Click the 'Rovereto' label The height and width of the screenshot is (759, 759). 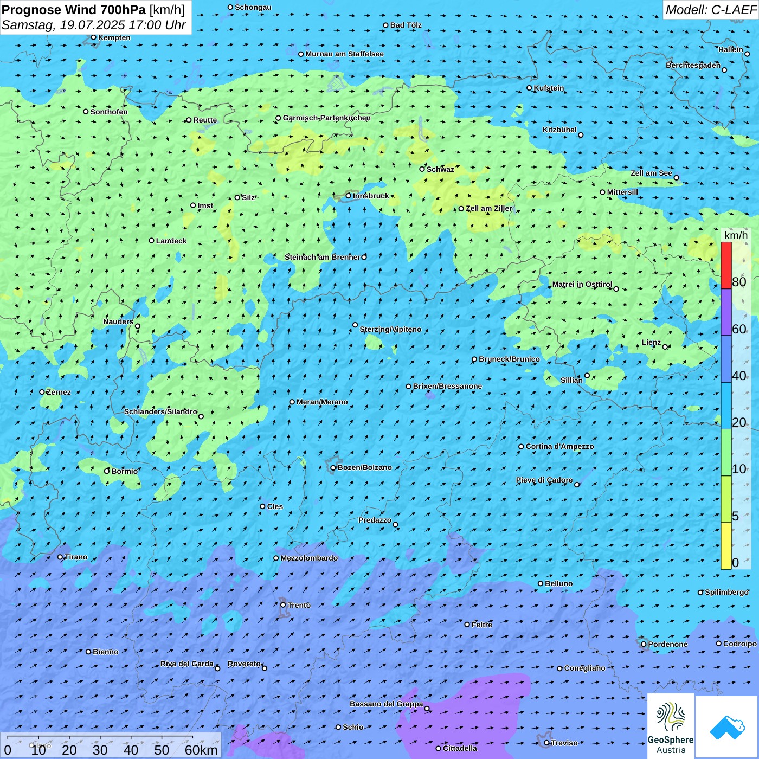(x=244, y=664)
